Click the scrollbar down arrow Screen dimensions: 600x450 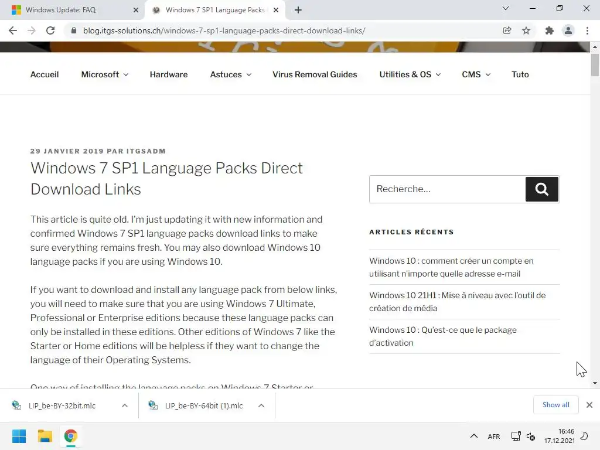click(595, 383)
